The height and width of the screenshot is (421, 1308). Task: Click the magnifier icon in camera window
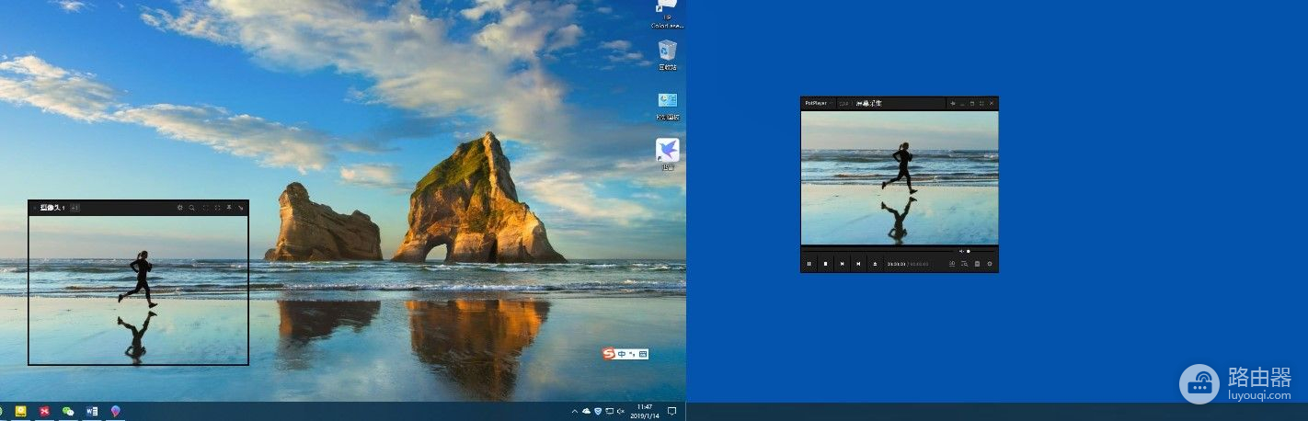[192, 208]
